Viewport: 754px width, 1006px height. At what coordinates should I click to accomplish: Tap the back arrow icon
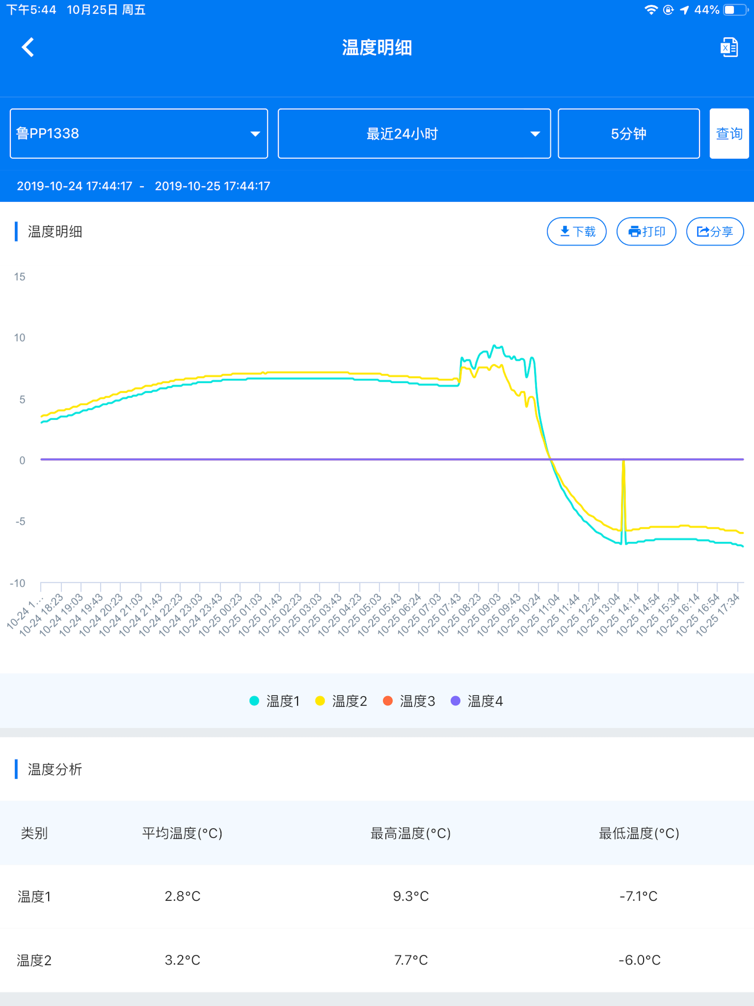[28, 47]
